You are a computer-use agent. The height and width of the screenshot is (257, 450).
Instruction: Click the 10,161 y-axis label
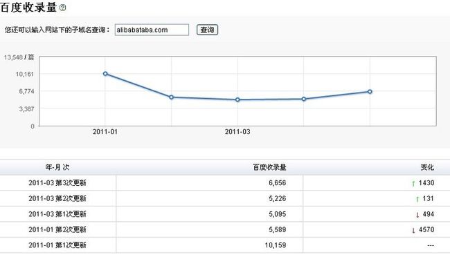click(x=25, y=74)
